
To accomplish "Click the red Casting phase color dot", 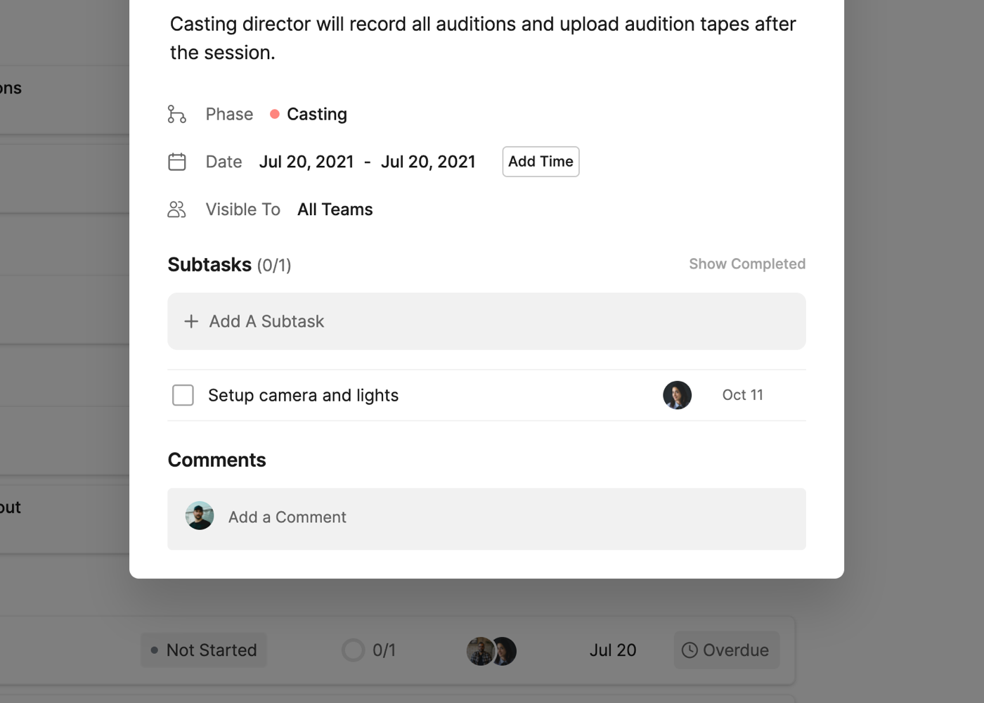I will pos(275,114).
